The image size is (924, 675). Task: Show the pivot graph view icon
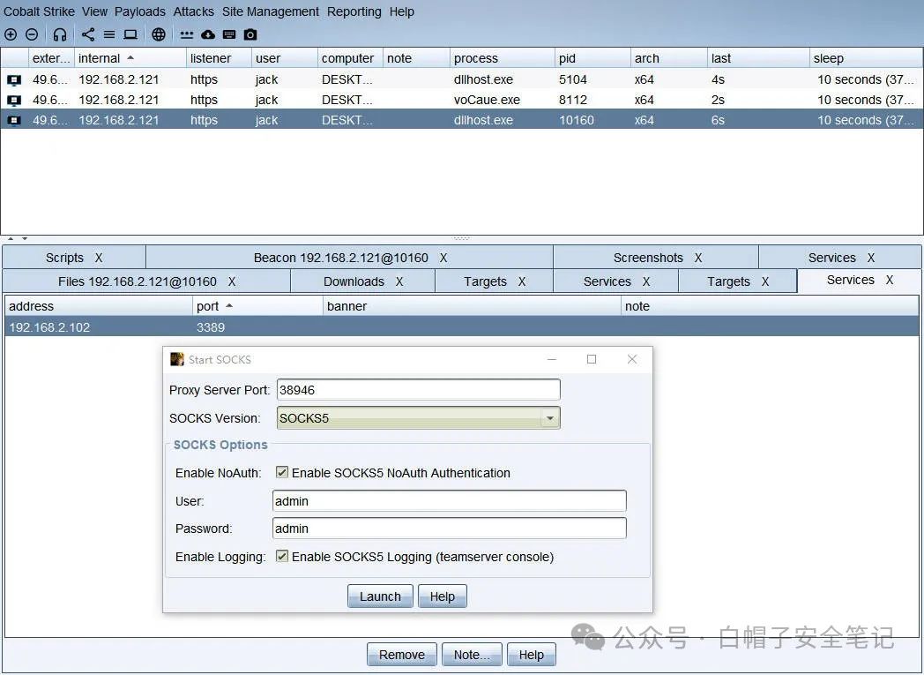pos(88,34)
